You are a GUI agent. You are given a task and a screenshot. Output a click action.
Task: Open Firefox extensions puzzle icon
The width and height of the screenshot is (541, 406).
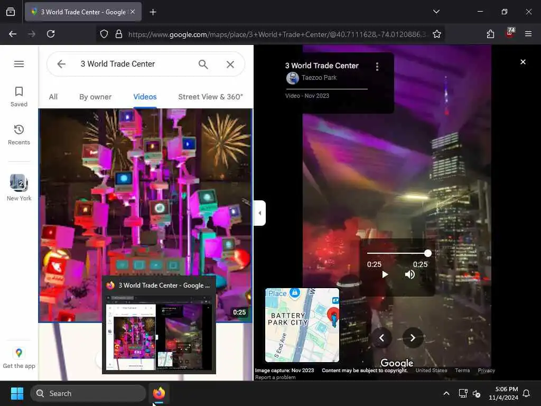click(x=490, y=34)
